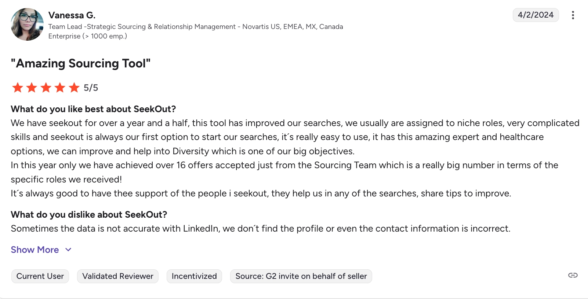Open reviewer name Vanessa G.
Viewport: 588px width, 299px height.
click(x=72, y=15)
